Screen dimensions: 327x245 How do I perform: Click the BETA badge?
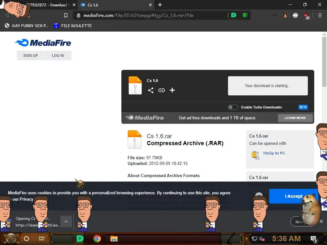click(303, 107)
